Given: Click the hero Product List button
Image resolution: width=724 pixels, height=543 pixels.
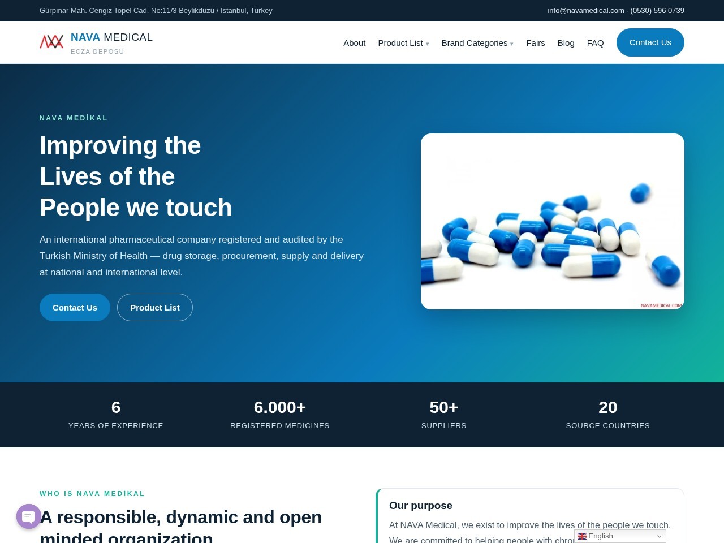Looking at the screenshot, I should (155, 308).
